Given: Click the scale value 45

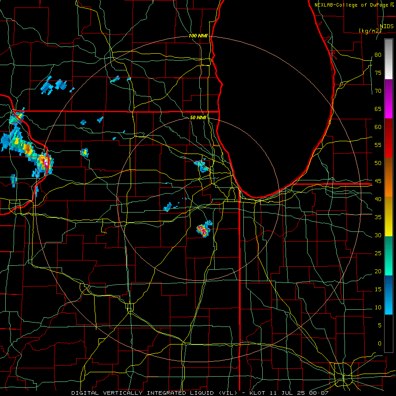Looking at the screenshot, I should tap(378, 181).
